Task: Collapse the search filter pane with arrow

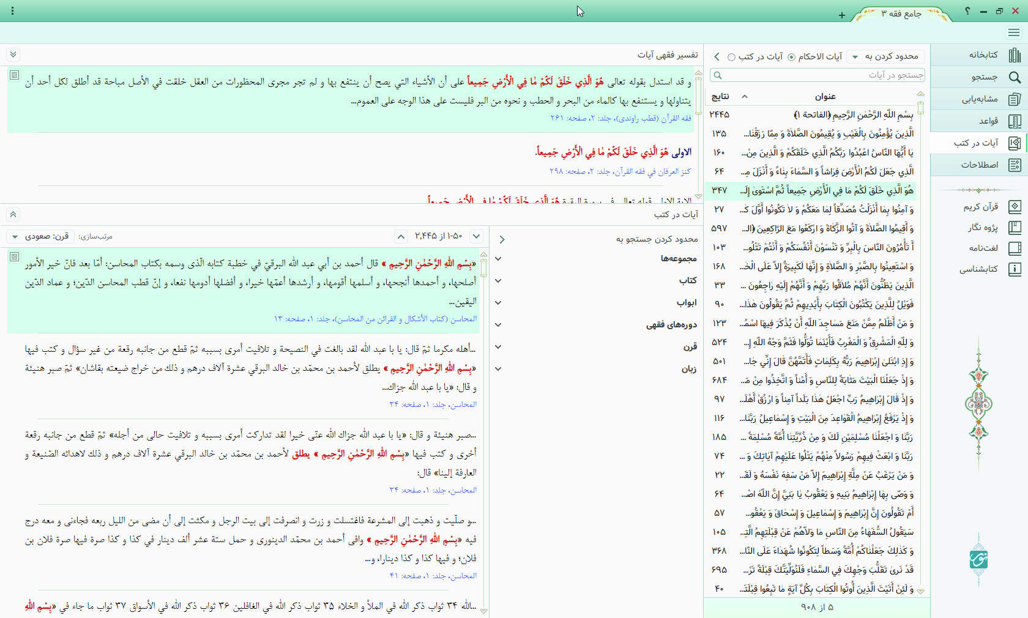Action: [501, 239]
